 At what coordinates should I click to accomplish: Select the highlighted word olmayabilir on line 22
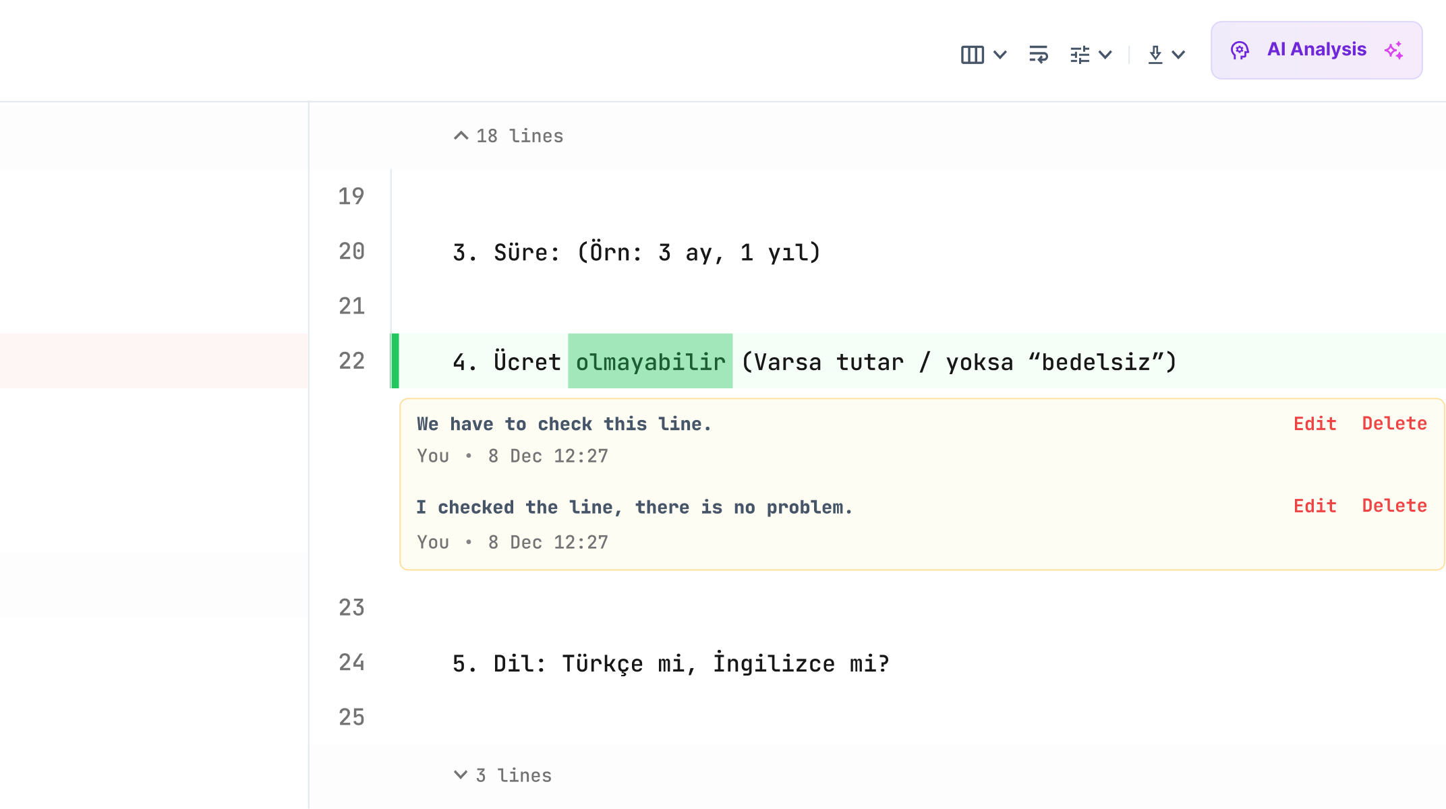[649, 361]
